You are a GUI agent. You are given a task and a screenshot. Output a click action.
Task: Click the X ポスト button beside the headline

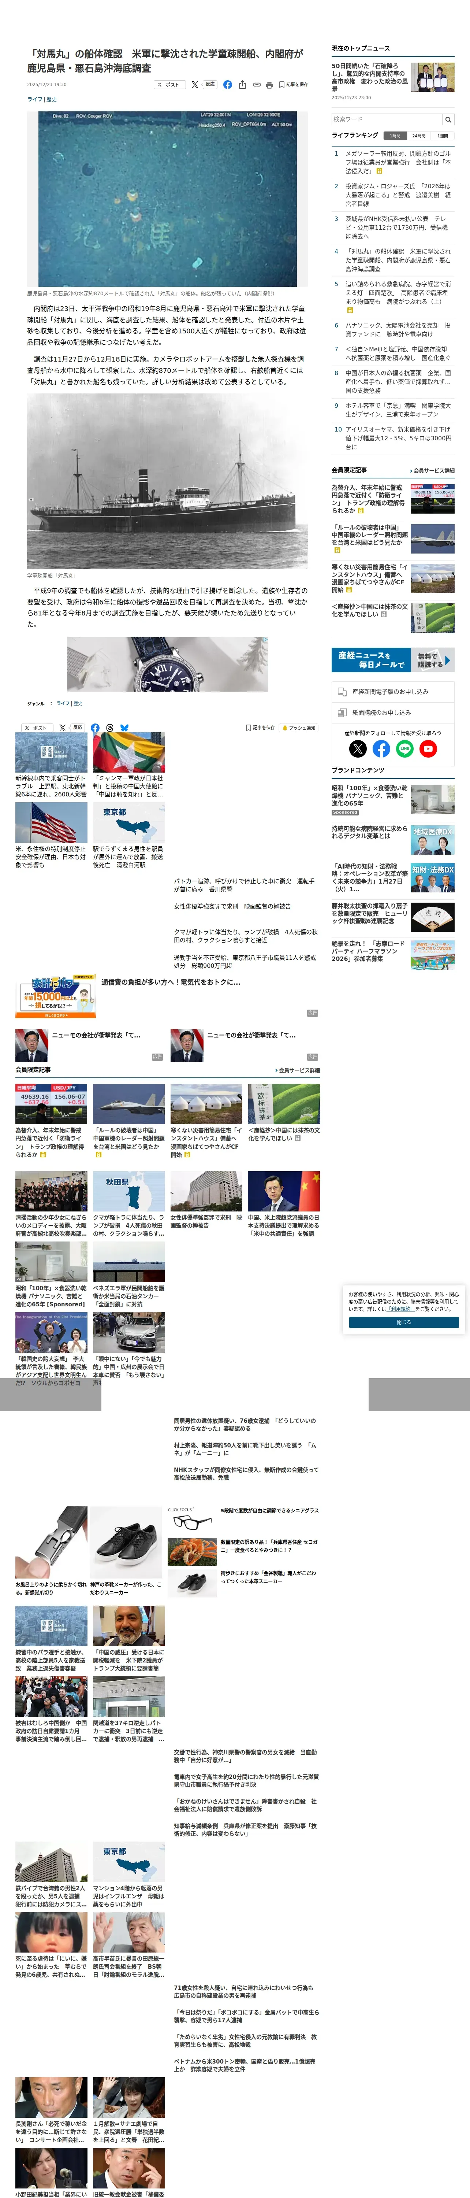[170, 85]
